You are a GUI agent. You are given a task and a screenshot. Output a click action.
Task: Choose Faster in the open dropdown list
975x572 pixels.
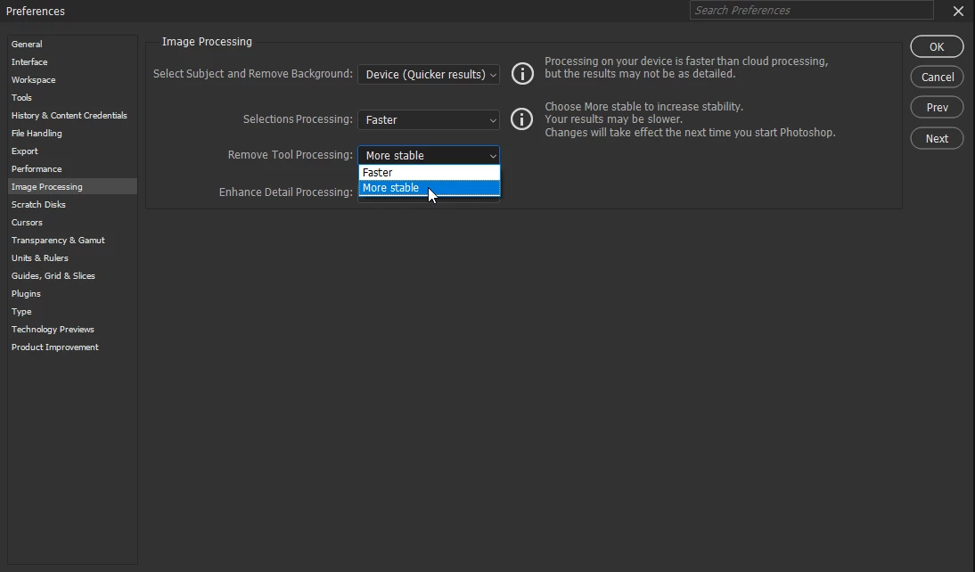(429, 172)
